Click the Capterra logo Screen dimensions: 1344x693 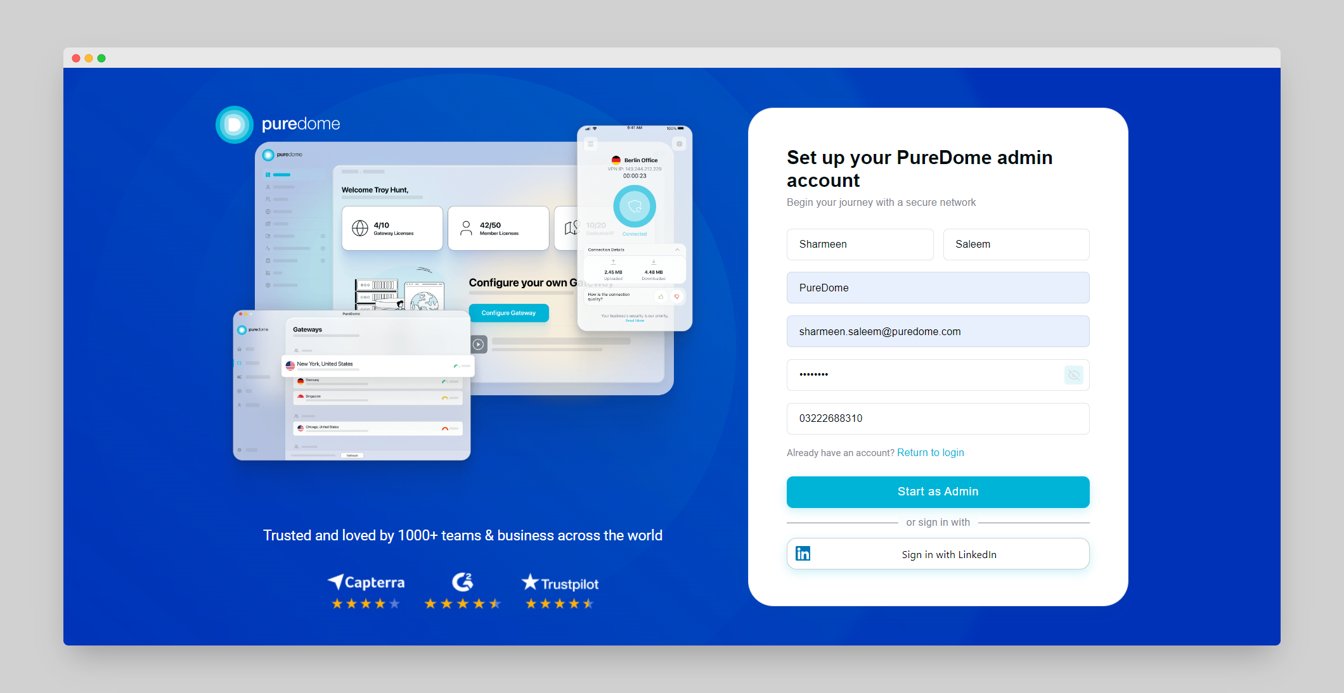366,582
